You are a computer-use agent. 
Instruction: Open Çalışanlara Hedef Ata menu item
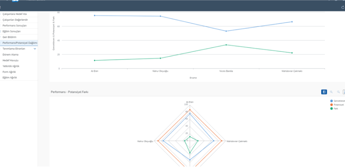(19, 14)
